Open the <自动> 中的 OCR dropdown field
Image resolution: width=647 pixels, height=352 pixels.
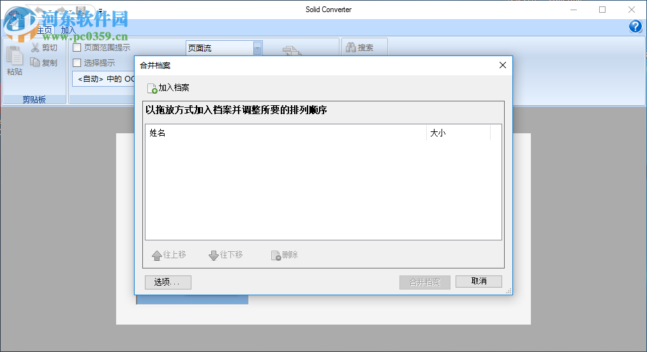click(x=104, y=78)
